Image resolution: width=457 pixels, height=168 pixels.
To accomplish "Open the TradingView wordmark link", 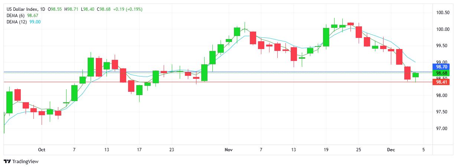I will (x=25, y=162).
